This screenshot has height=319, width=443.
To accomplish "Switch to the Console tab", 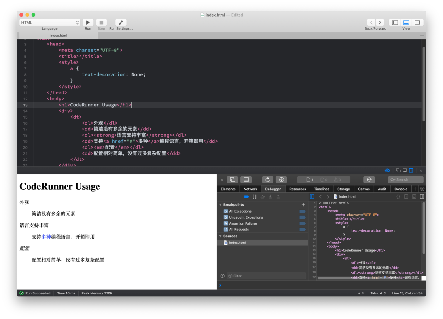I will (x=400, y=189).
